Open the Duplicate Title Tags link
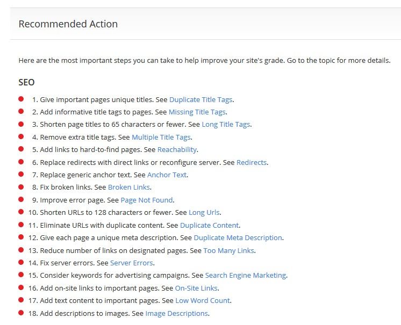Screen dimensions: 401x325 (x=200, y=99)
